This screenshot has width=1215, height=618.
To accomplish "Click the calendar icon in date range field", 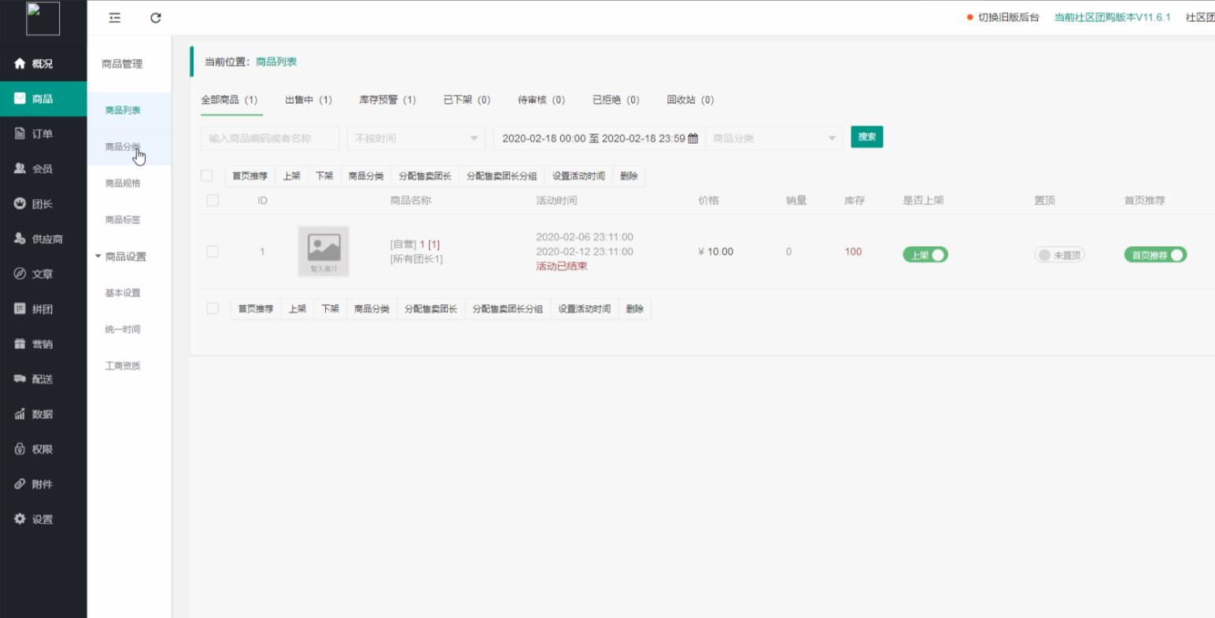I will 692,138.
